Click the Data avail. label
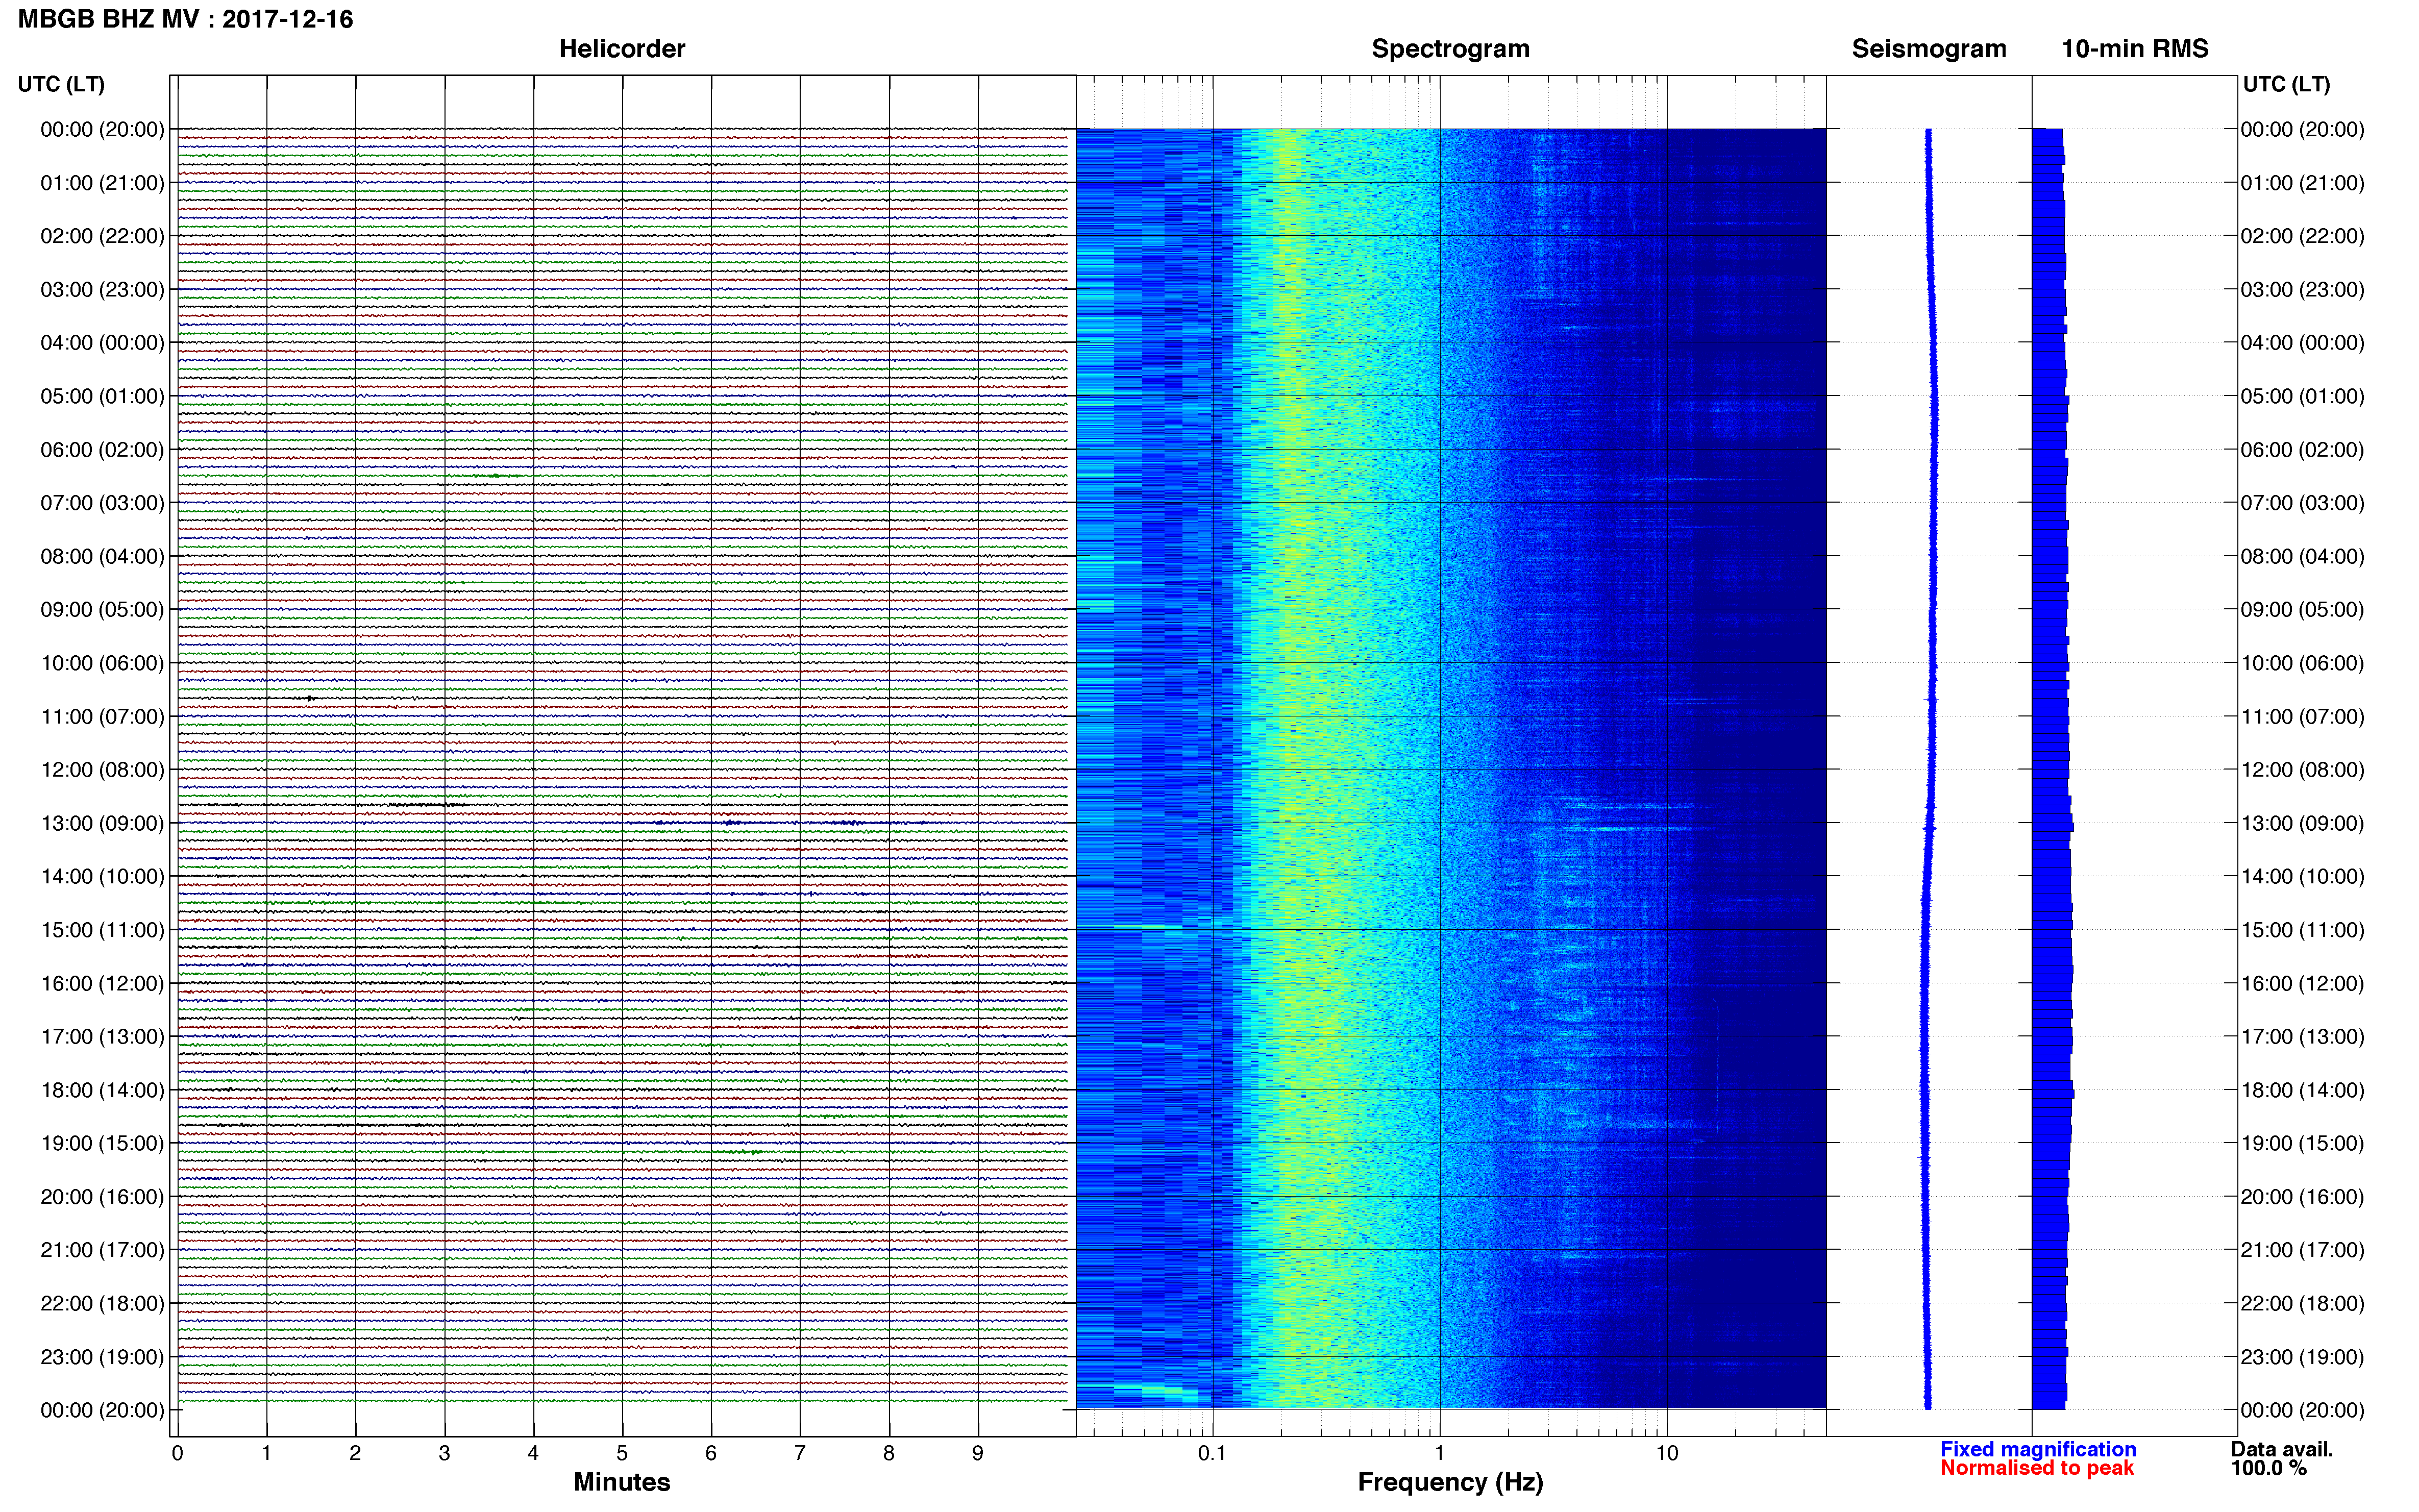The image size is (2419, 1512). pyautogui.click(x=2281, y=1449)
